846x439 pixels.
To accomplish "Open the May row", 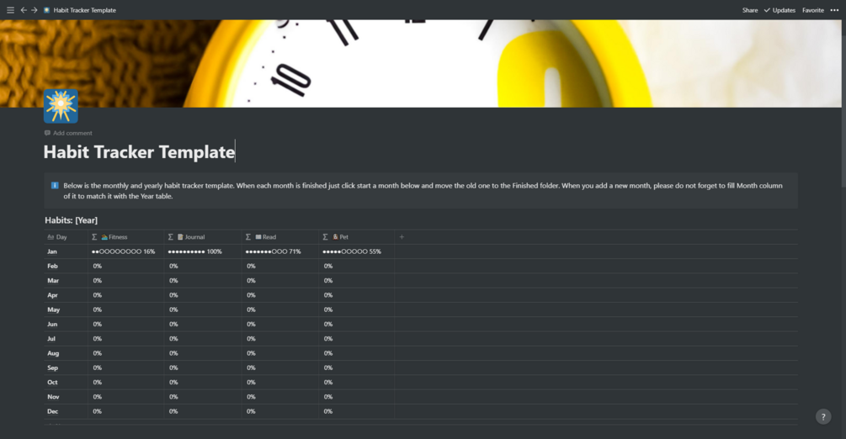I will 53,310.
